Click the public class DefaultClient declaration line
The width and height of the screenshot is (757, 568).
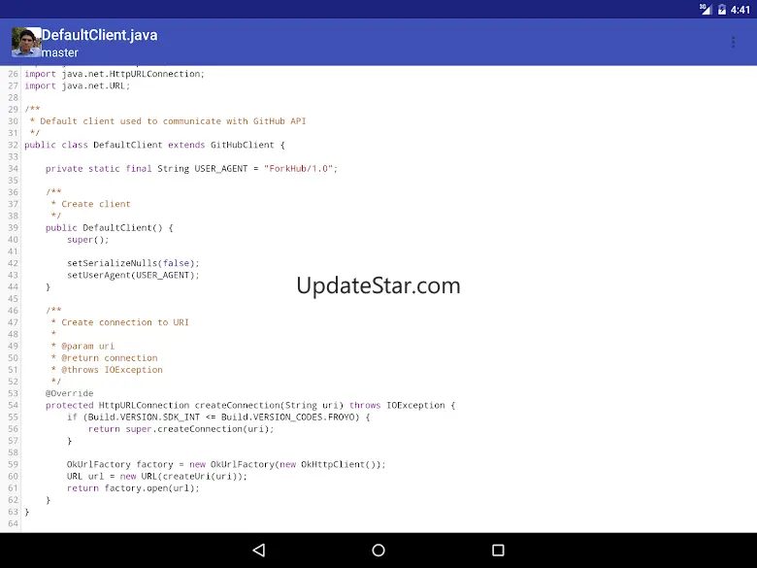click(x=154, y=145)
